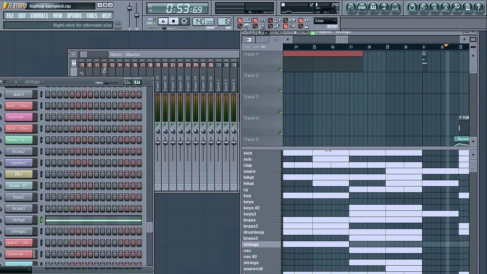Toggle first step of slam3 channel

coord(48,94)
